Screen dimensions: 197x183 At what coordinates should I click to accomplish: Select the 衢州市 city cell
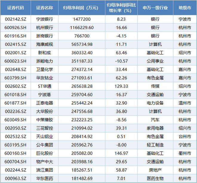pos(185,153)
